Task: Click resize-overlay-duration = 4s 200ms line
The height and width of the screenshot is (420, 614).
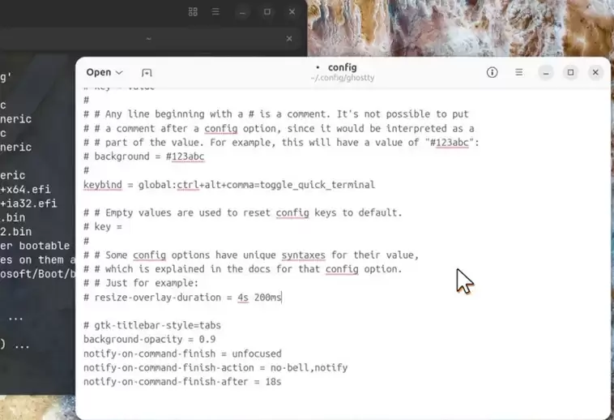Action: [182, 298]
